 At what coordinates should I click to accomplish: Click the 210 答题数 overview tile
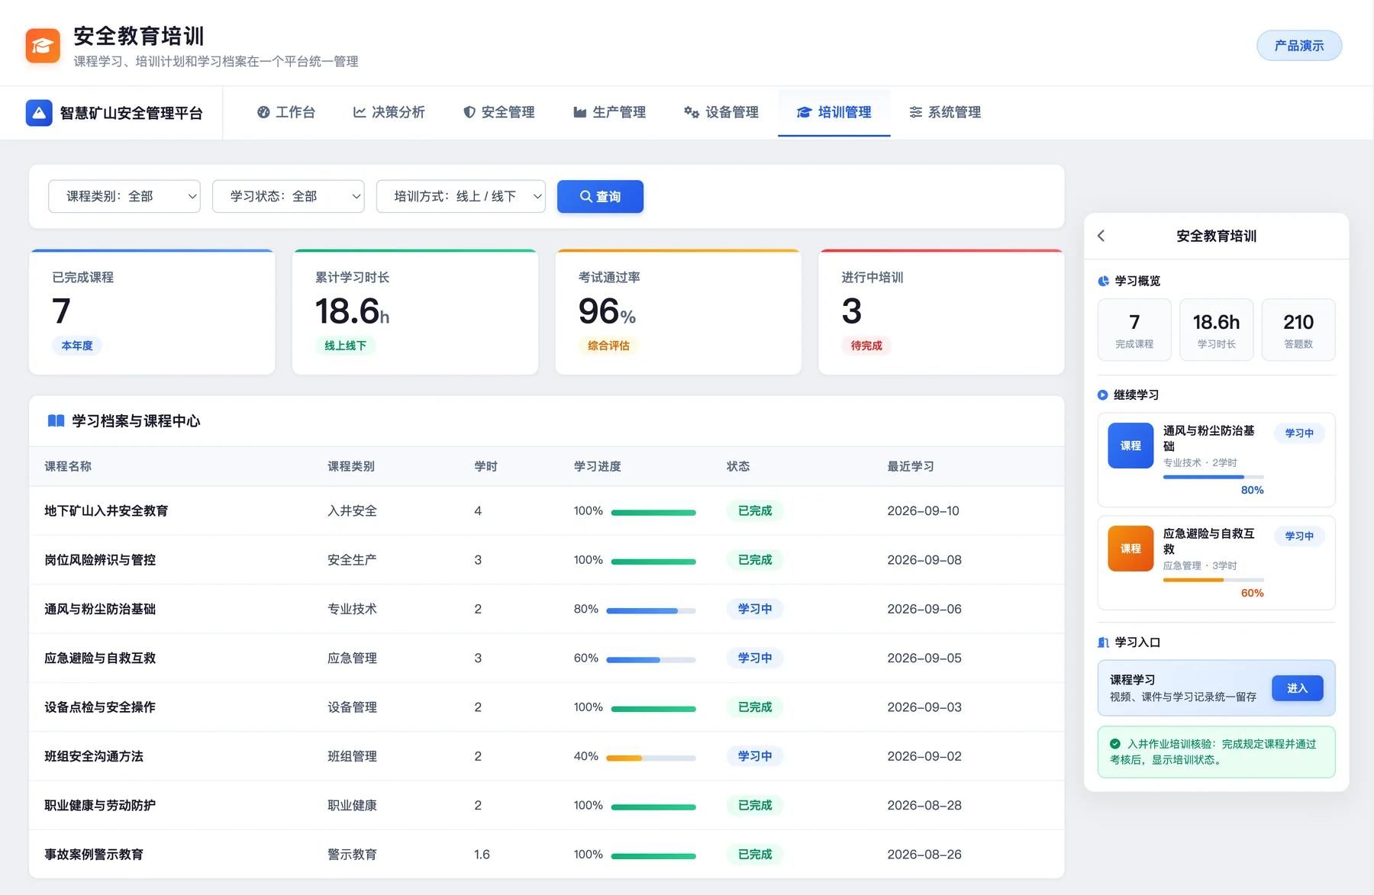click(1298, 330)
